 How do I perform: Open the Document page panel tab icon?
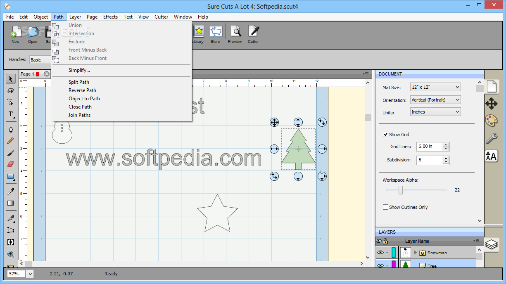[x=491, y=86]
